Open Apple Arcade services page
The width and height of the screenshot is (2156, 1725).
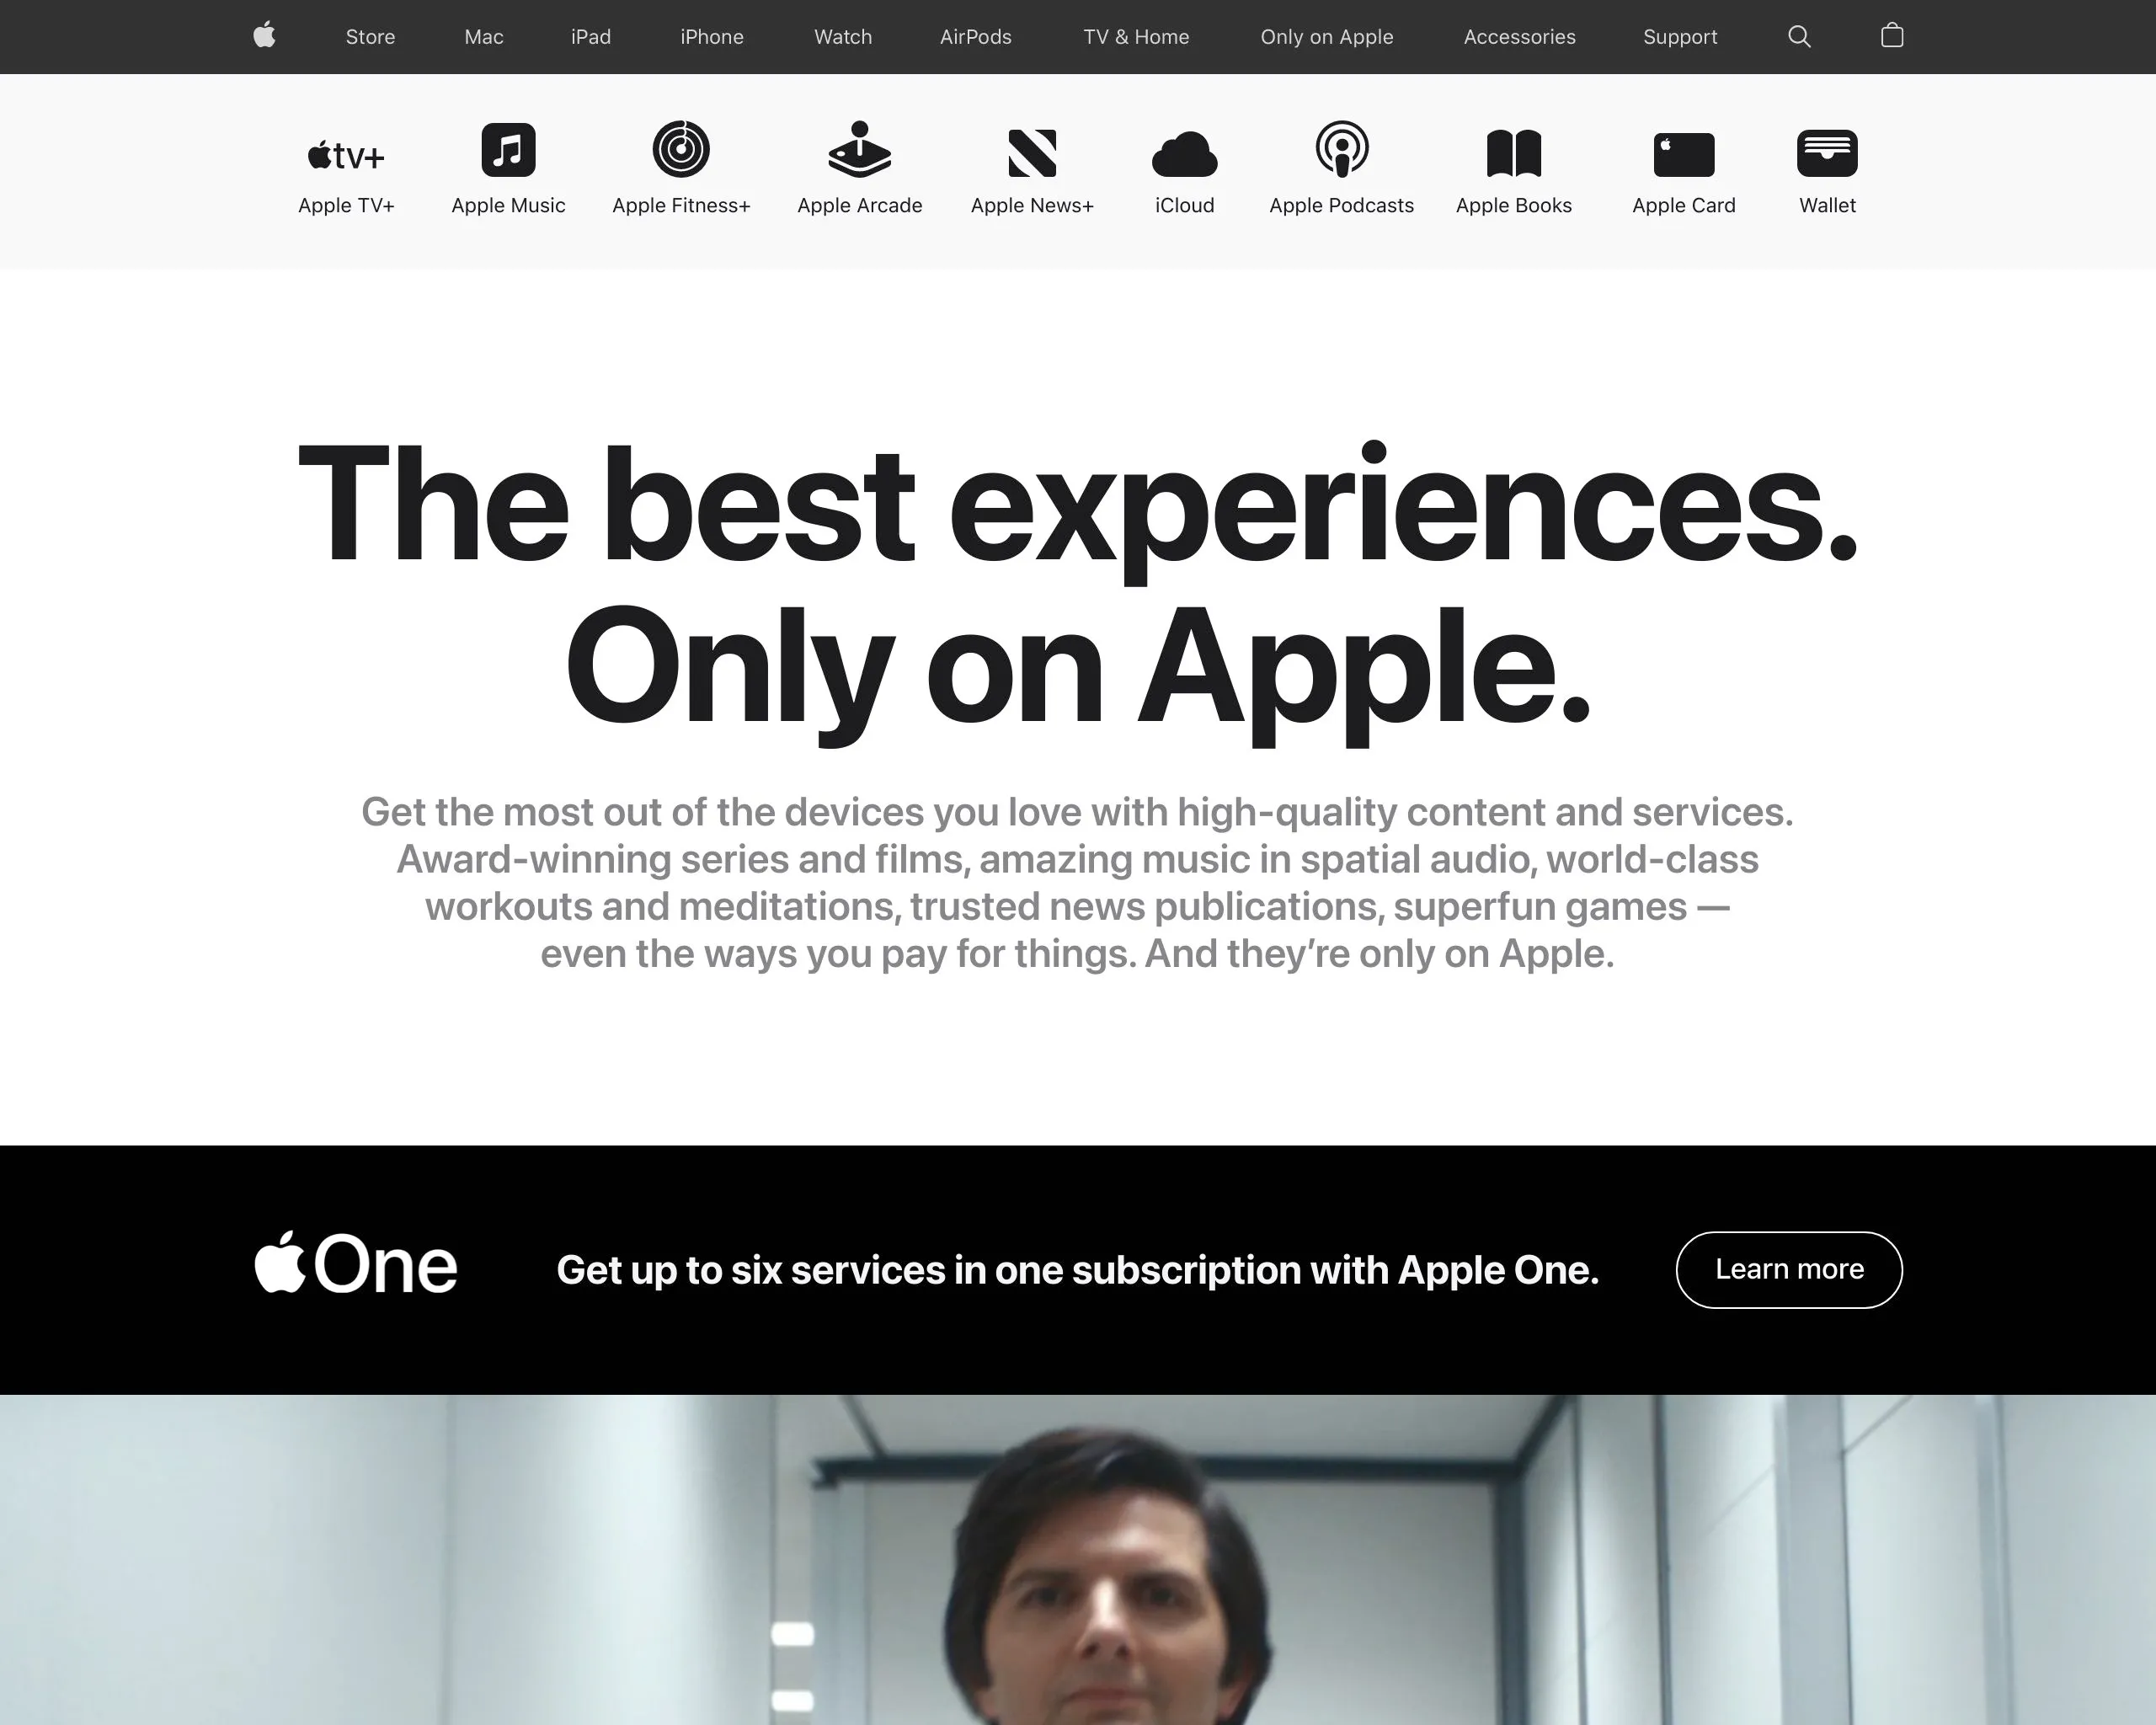(859, 168)
